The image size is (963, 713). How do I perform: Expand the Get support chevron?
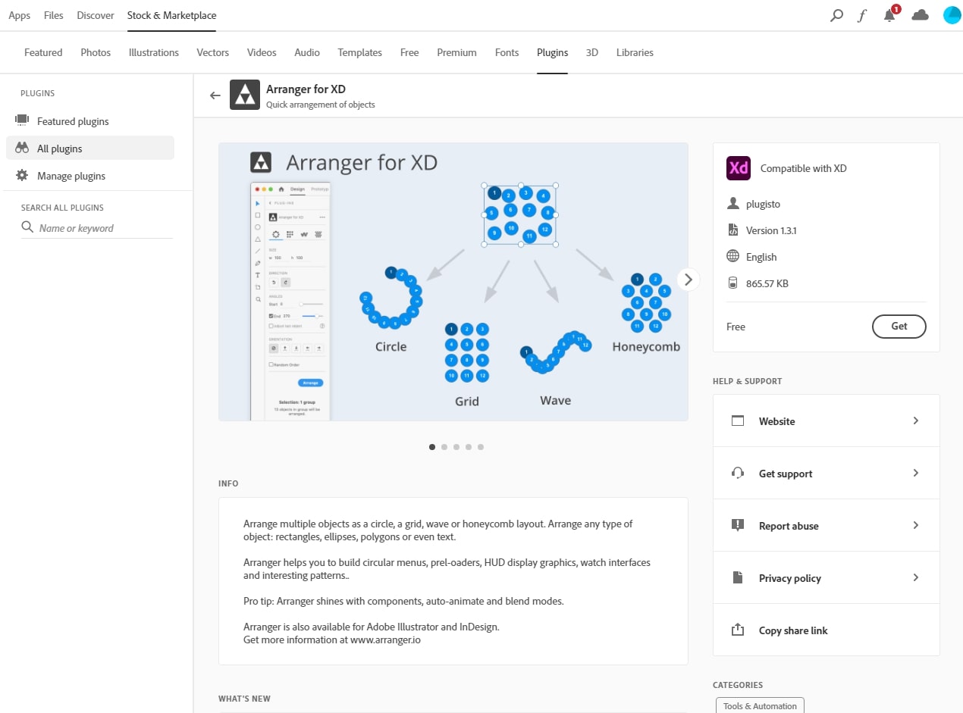[x=916, y=473]
